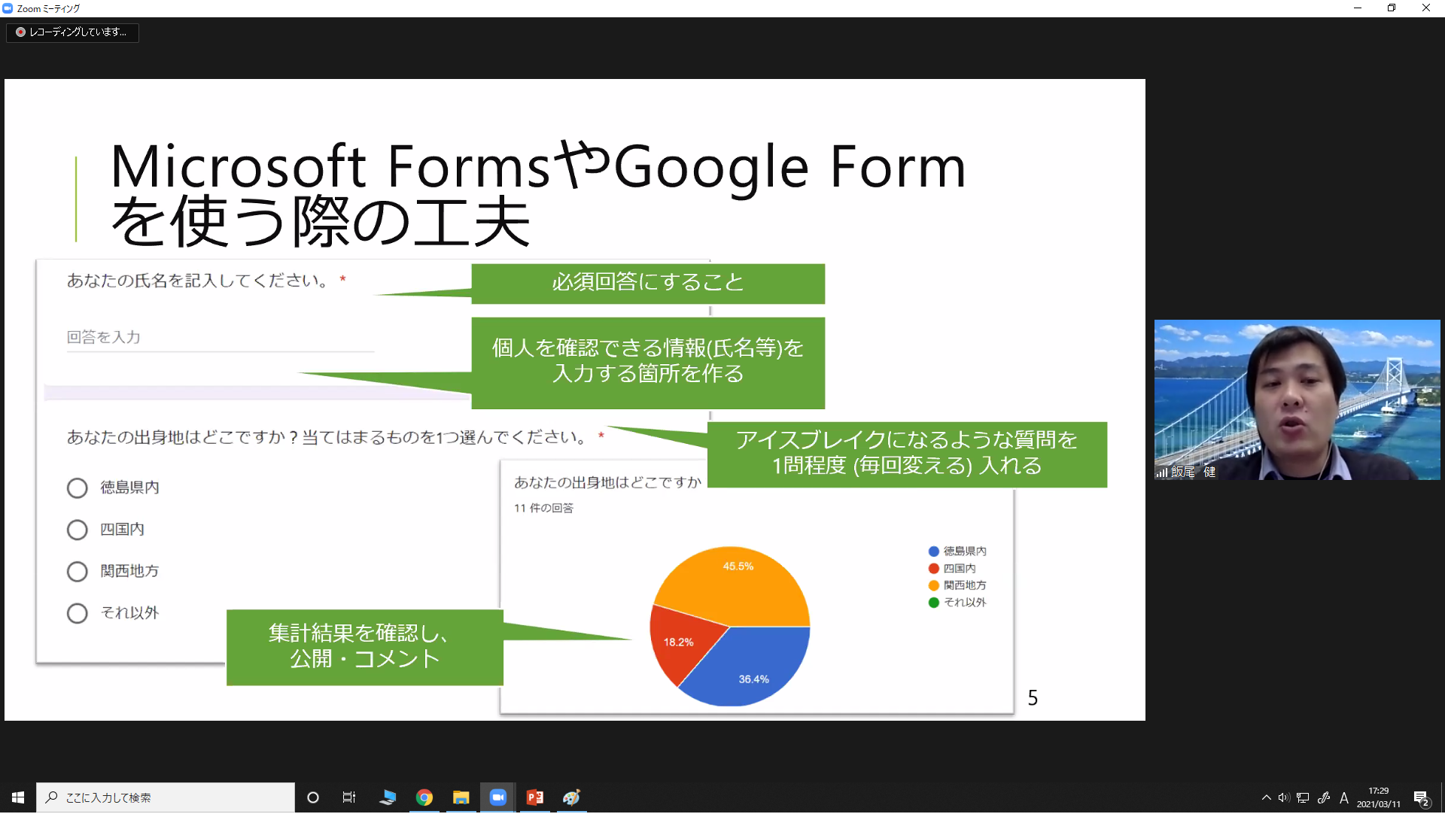Open the volume speaker tray icon
Screen dimensions: 1445x814
coord(1284,798)
